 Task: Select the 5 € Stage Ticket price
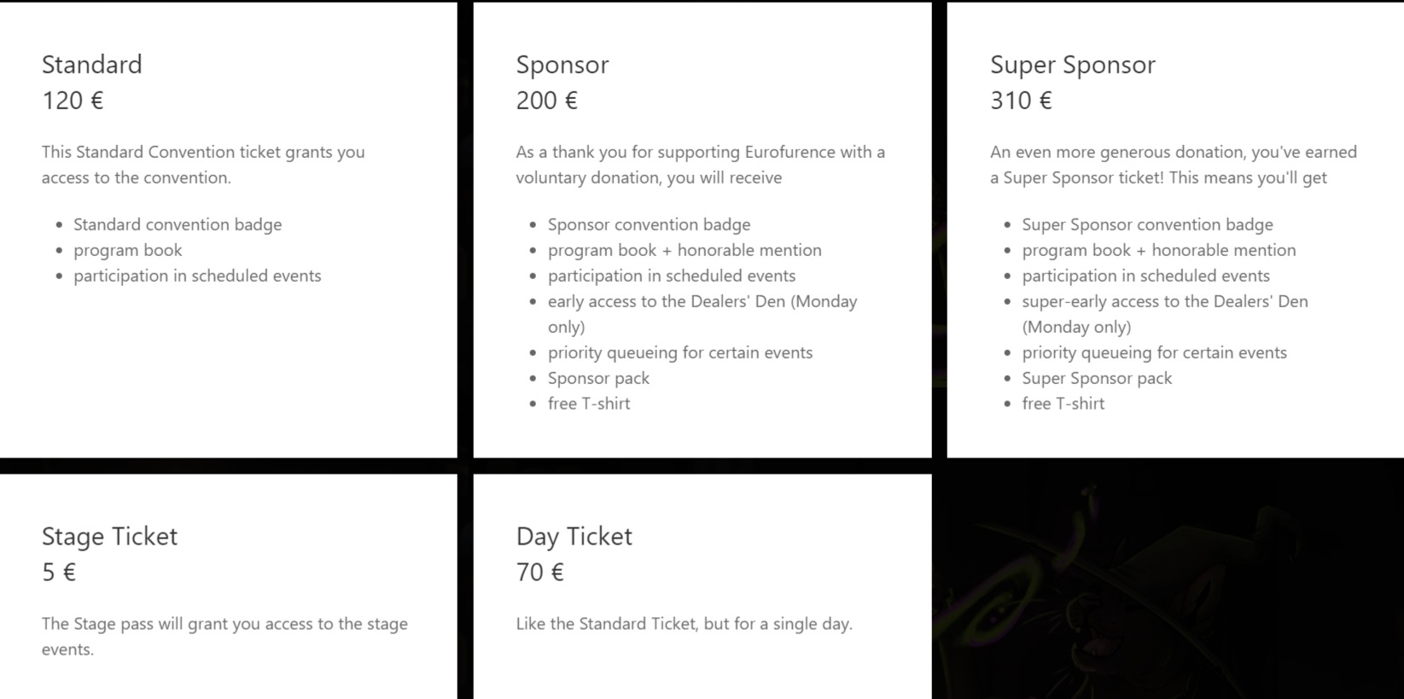point(59,573)
